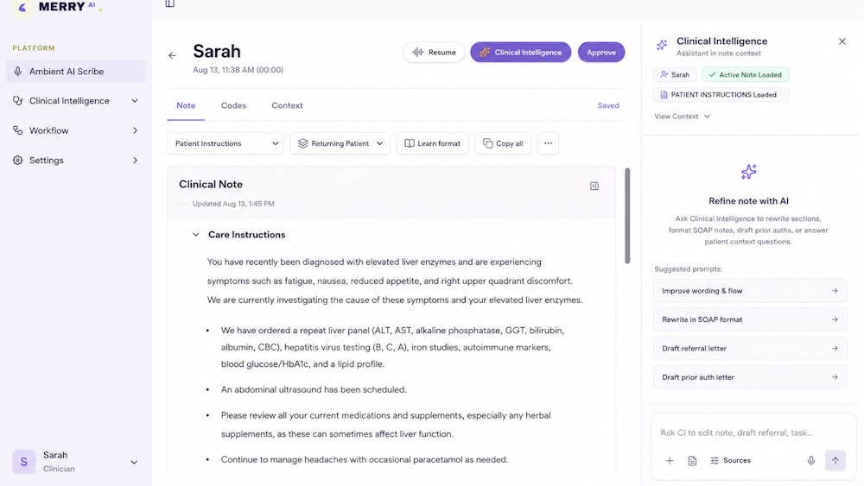Screen dimensions: 864x486
Task: Click PATIENT INSTRUCTIONS Loaded chip
Action: [x=721, y=95]
